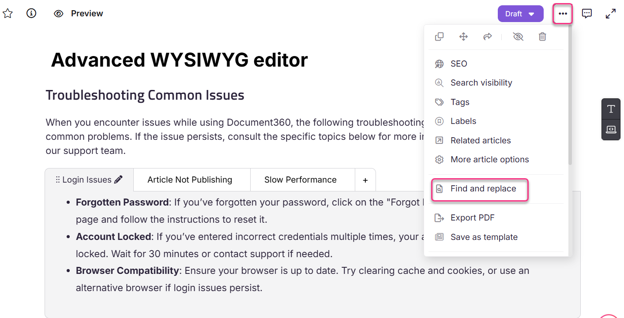
Task: Click Export PDF menu entry
Action: pos(472,218)
